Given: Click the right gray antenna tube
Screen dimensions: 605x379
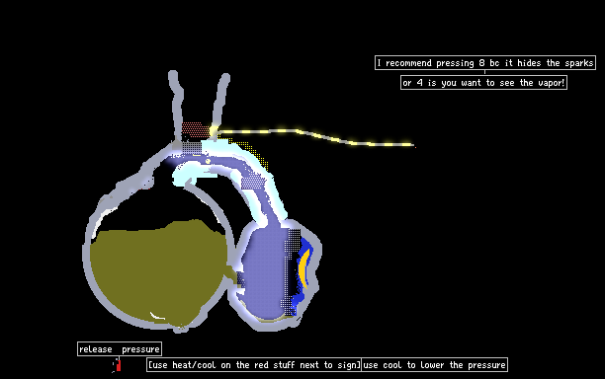Looking at the screenshot, I should (221, 101).
